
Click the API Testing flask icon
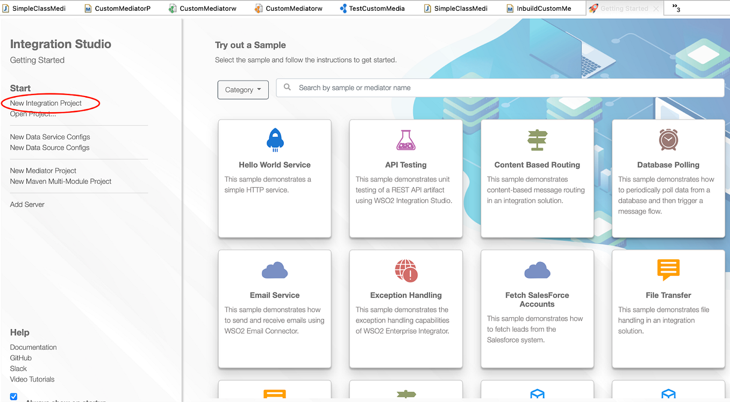406,140
